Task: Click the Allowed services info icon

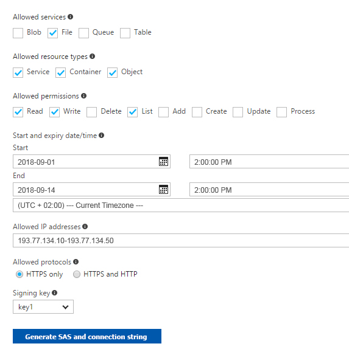Action: pos(71,17)
